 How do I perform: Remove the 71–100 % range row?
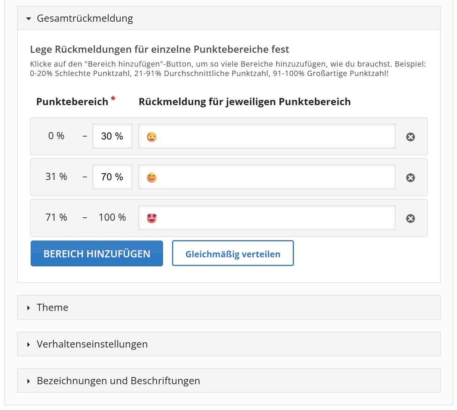point(410,218)
